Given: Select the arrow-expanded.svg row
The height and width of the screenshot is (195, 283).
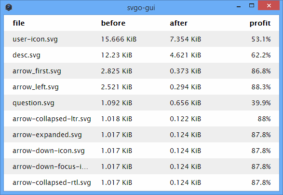Looking at the screenshot, I should (x=142, y=134).
